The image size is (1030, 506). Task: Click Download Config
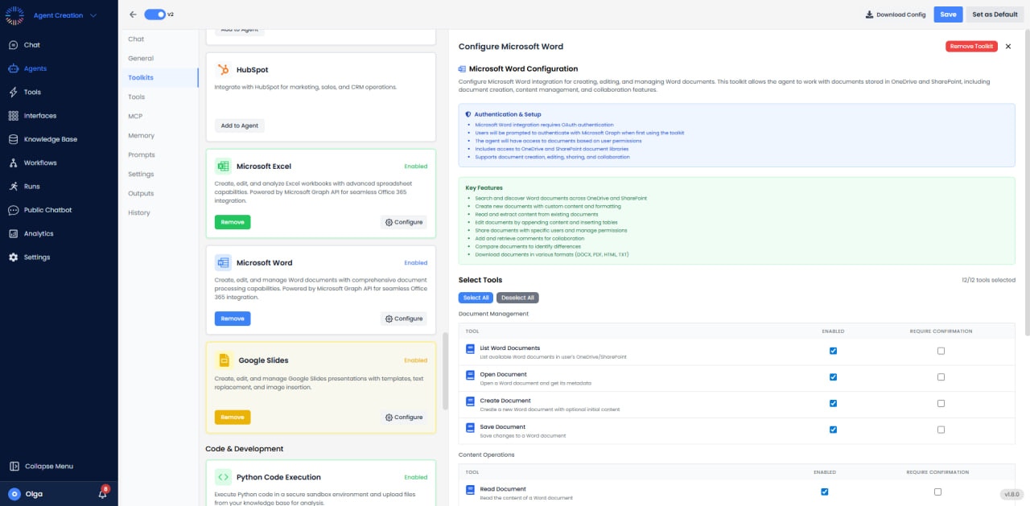896,14
